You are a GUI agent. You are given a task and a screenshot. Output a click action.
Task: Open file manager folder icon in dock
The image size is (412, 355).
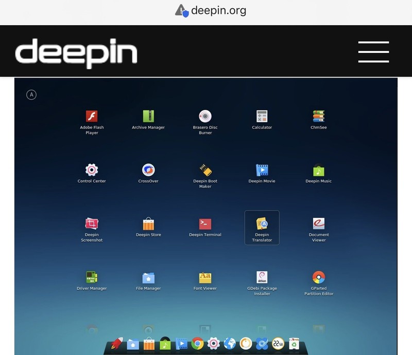tap(133, 344)
